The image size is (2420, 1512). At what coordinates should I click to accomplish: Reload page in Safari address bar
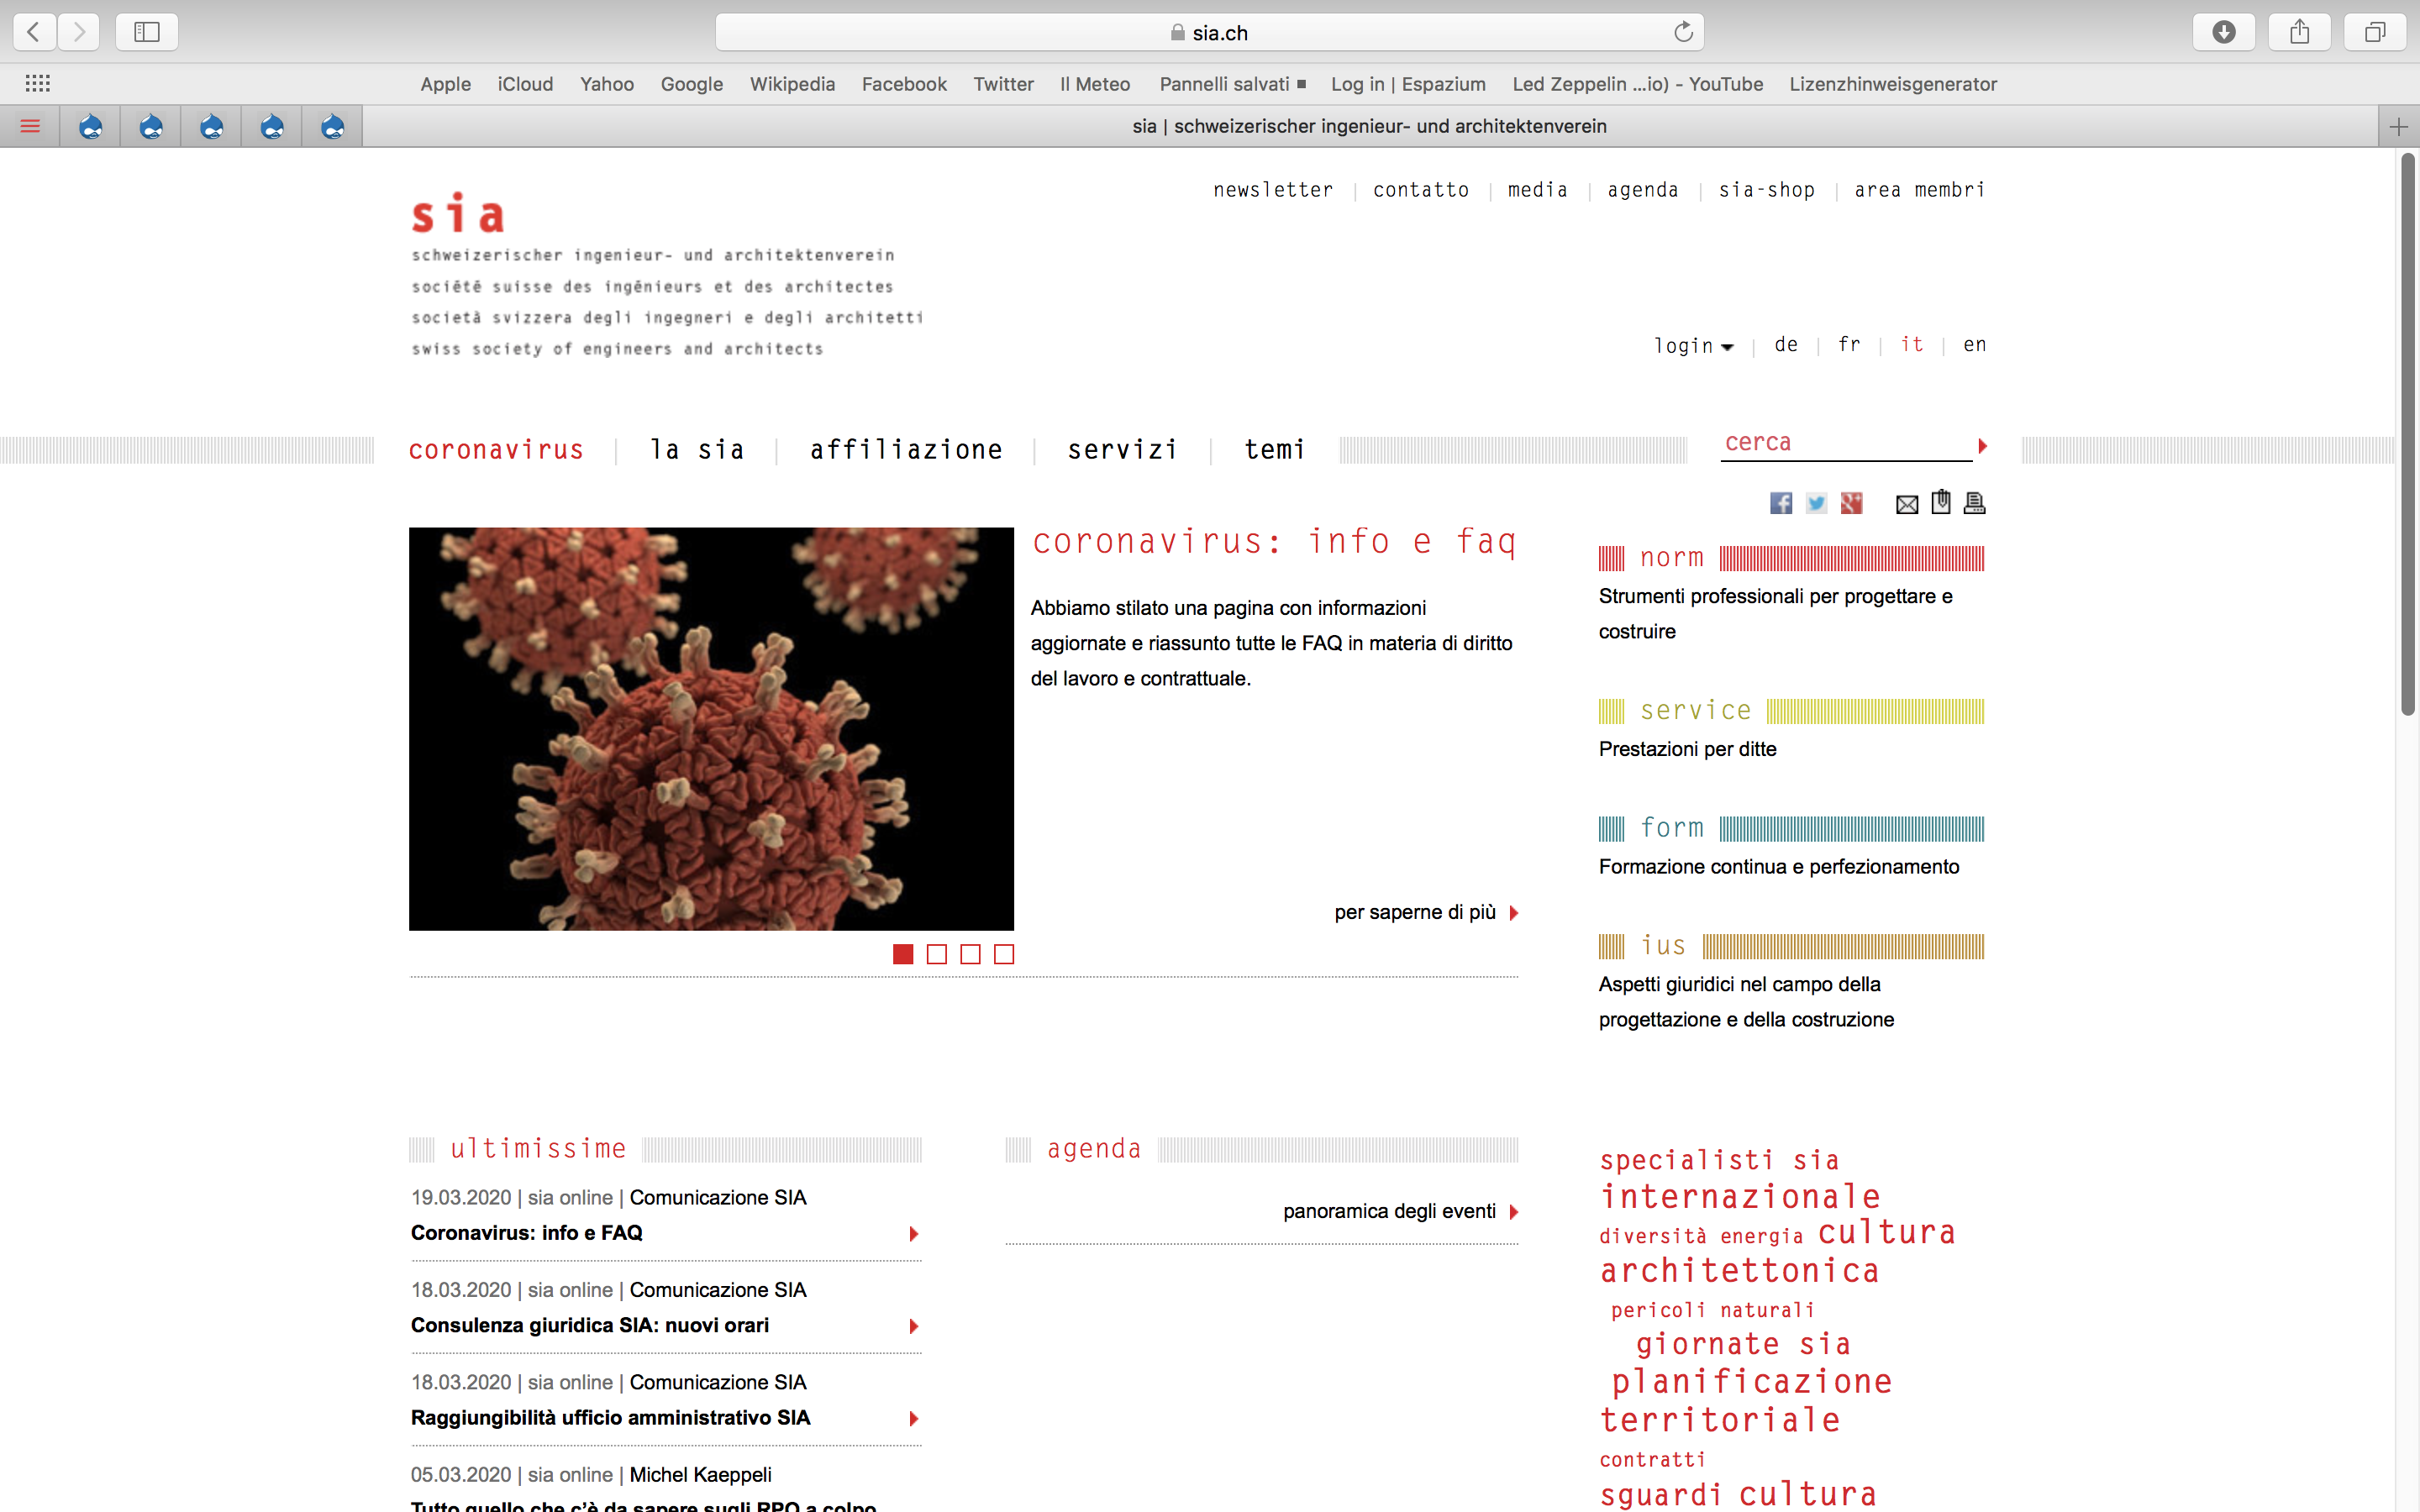tap(1683, 32)
